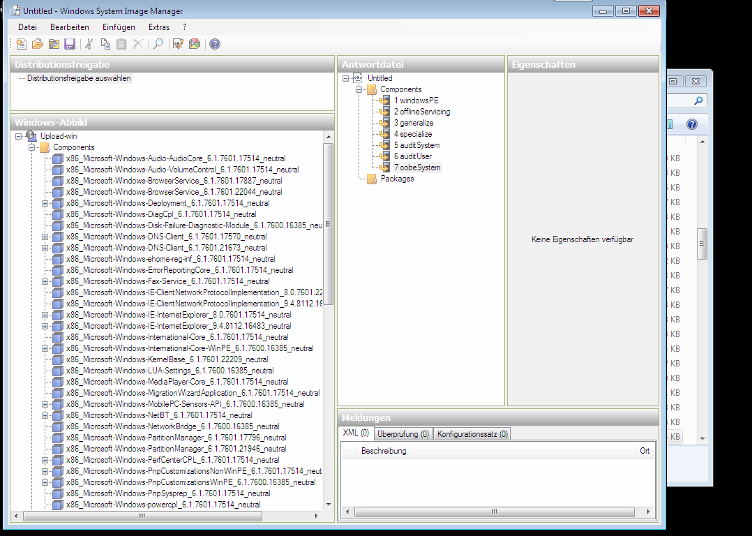
Task: Open an existing answer file from toolbar
Action: point(38,44)
